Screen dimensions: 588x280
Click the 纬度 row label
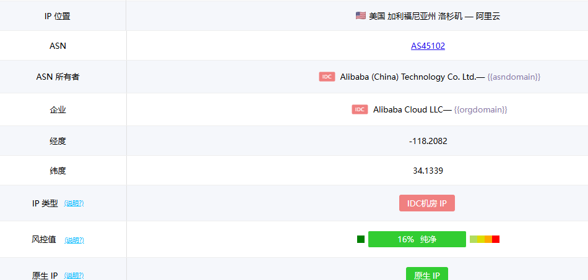tap(58, 171)
